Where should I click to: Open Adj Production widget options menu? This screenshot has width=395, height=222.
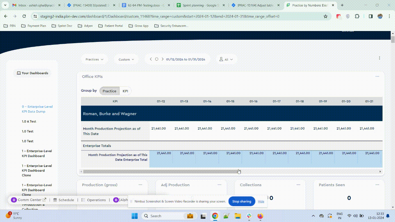point(219,185)
